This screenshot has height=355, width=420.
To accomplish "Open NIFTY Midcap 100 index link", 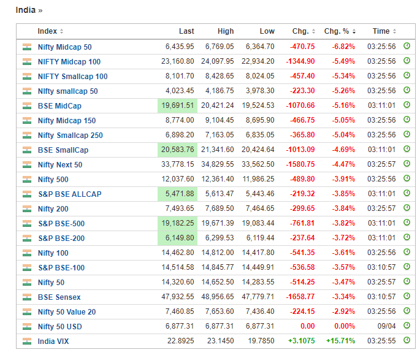I will click(69, 62).
